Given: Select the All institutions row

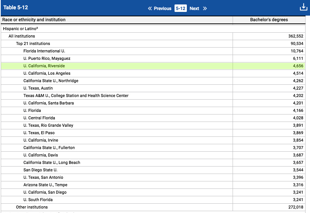Looking at the screenshot, I should click(153, 36).
